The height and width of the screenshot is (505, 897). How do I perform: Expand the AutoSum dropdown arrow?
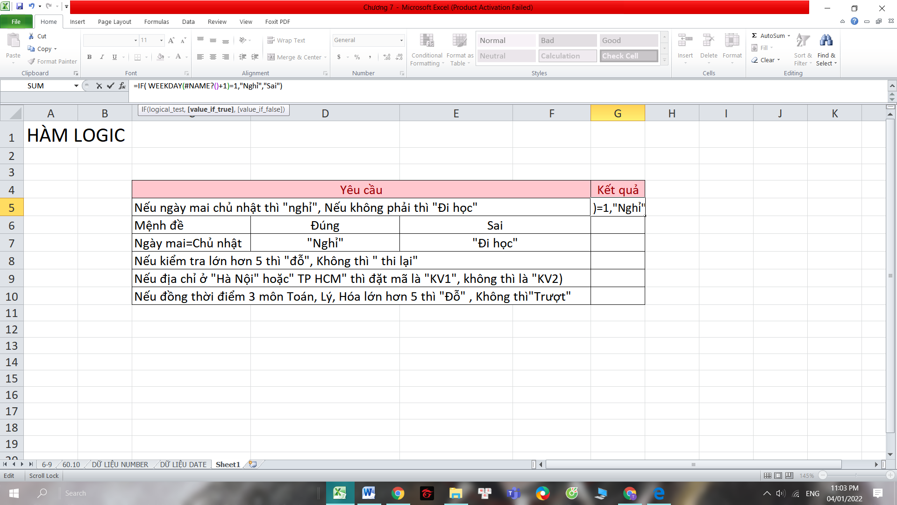(789, 36)
